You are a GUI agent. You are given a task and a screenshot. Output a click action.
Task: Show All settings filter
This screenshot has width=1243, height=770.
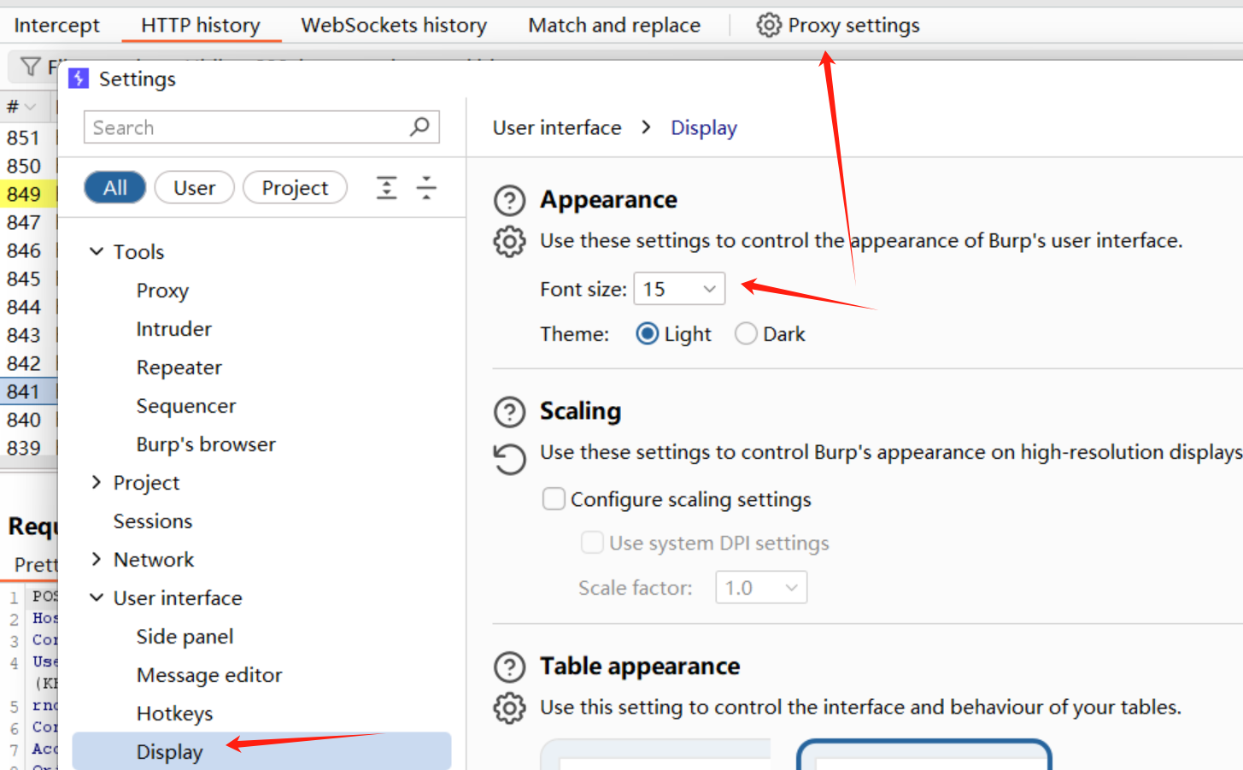(115, 187)
